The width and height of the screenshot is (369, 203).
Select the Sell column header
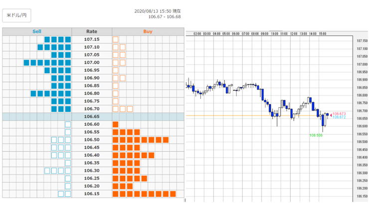(x=37, y=31)
